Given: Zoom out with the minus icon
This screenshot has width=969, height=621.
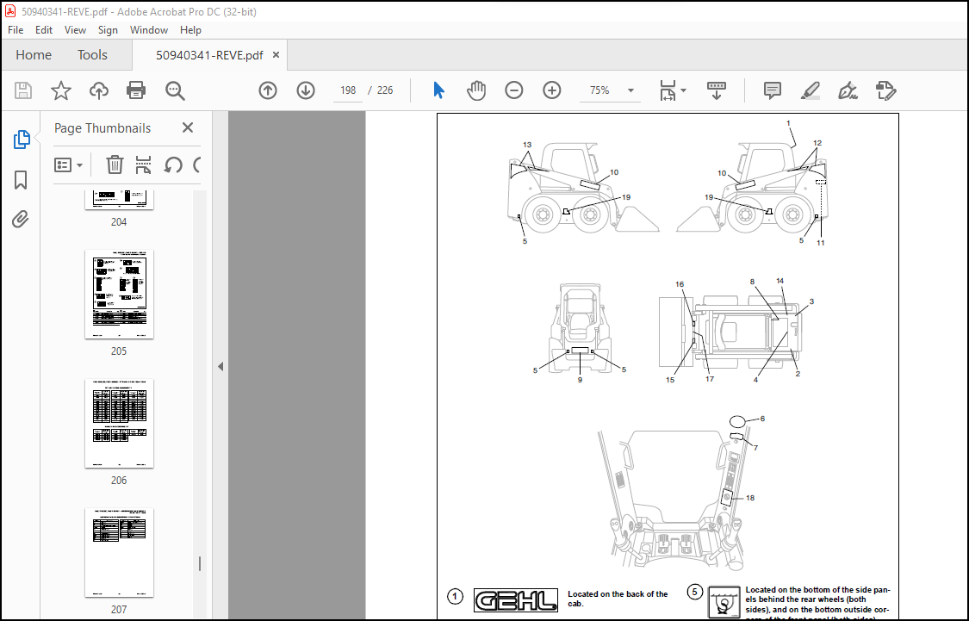Looking at the screenshot, I should 513,90.
